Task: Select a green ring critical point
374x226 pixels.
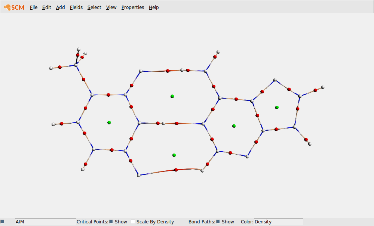Action: (x=172, y=96)
